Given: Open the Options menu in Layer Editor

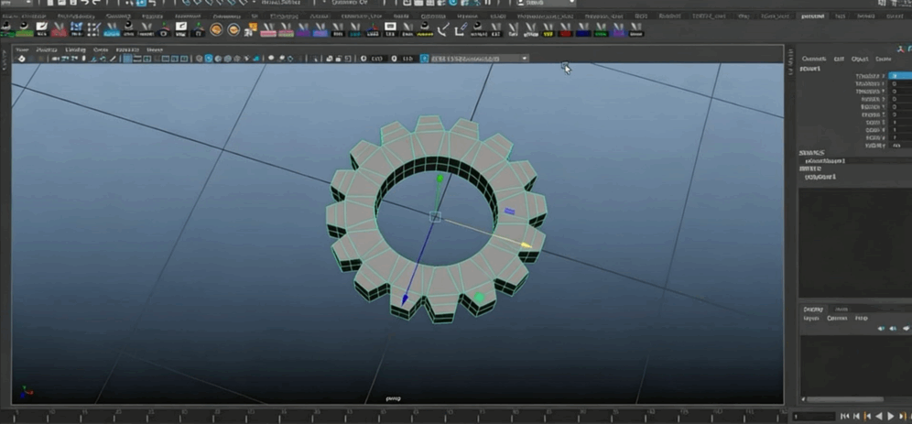Looking at the screenshot, I should (837, 318).
